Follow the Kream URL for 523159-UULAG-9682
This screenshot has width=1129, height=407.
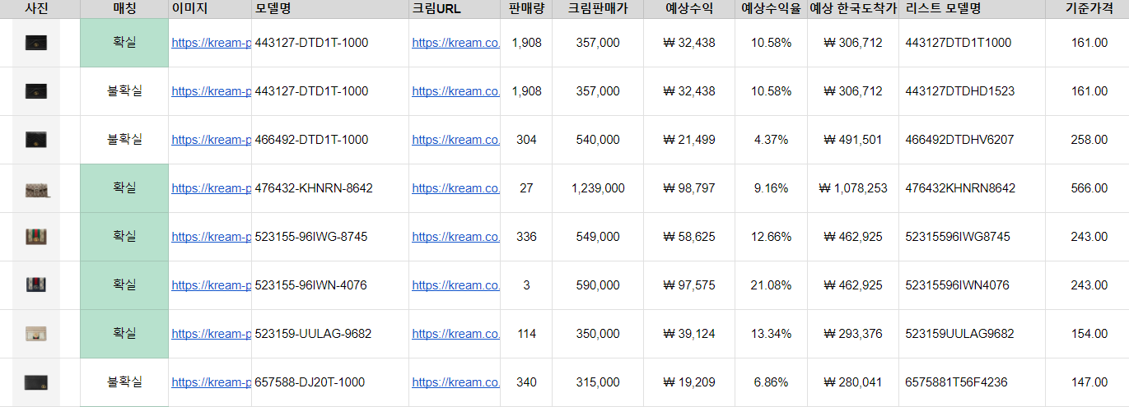point(455,334)
